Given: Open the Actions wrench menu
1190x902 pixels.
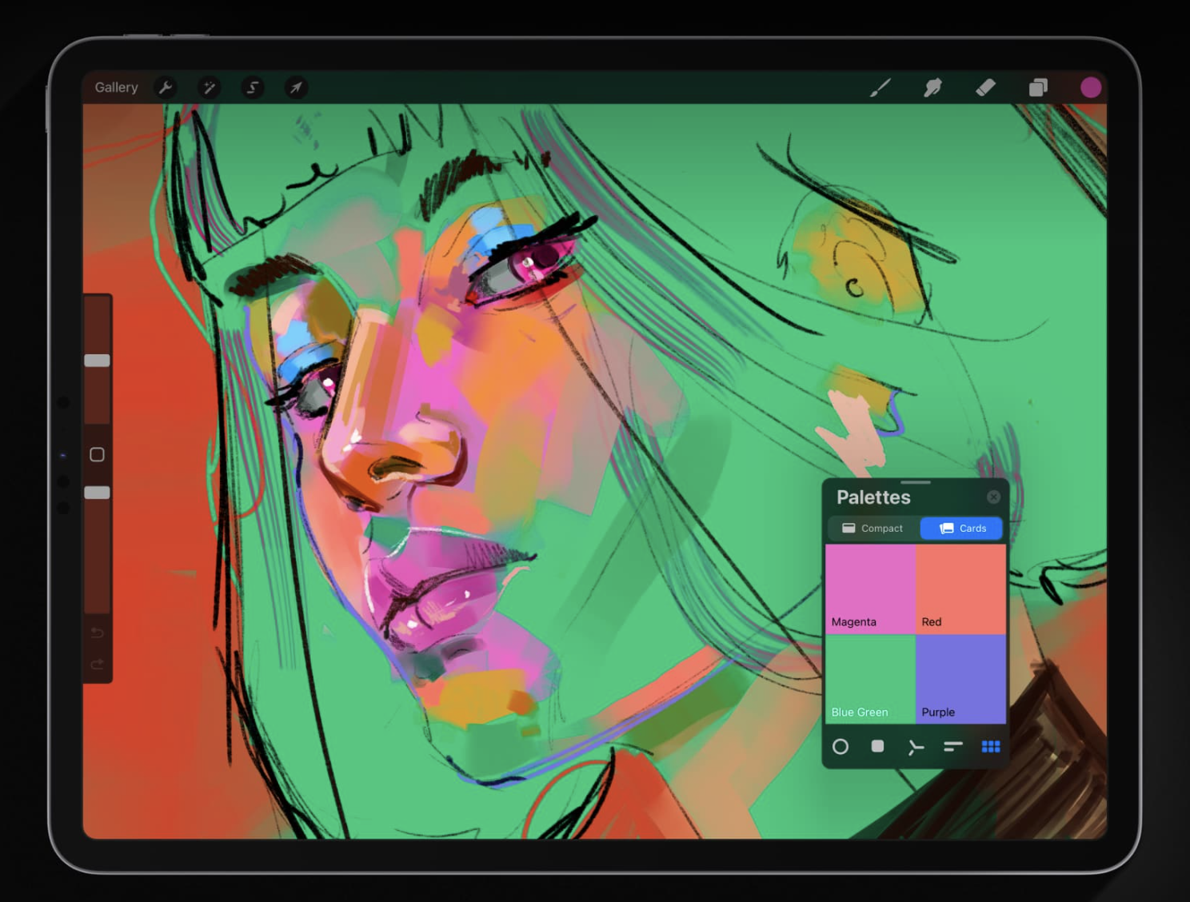Looking at the screenshot, I should 166,87.
